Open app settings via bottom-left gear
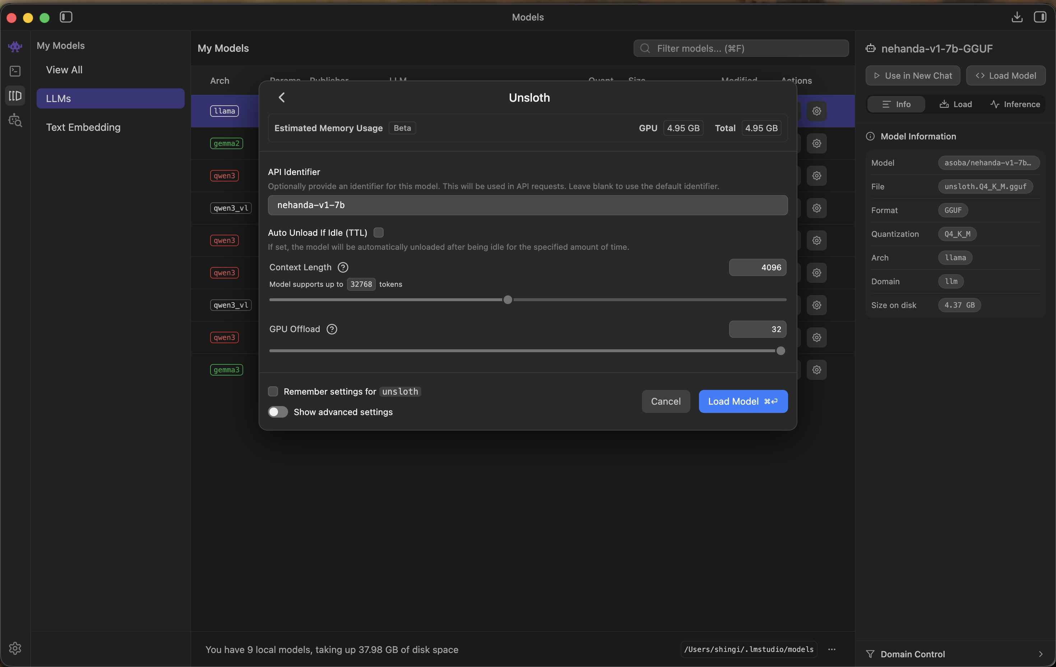This screenshot has height=667, width=1056. pos(15,648)
